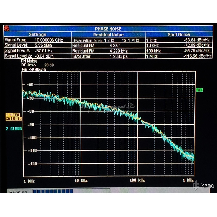
Task: Click the RF Atten 20 dB setting
Action: [37, 65]
